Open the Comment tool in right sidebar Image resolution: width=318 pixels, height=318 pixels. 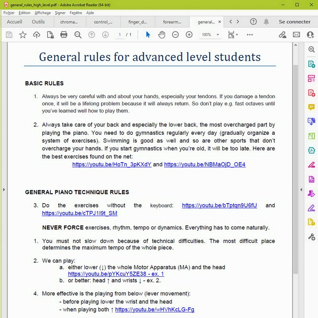tap(311, 107)
